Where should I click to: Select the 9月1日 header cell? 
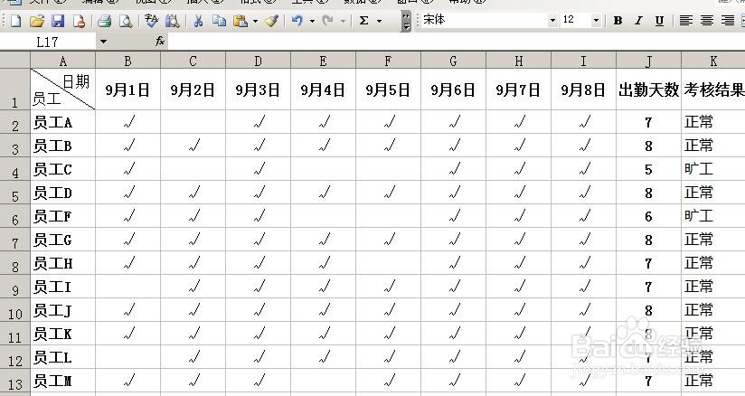pyautogui.click(x=127, y=90)
